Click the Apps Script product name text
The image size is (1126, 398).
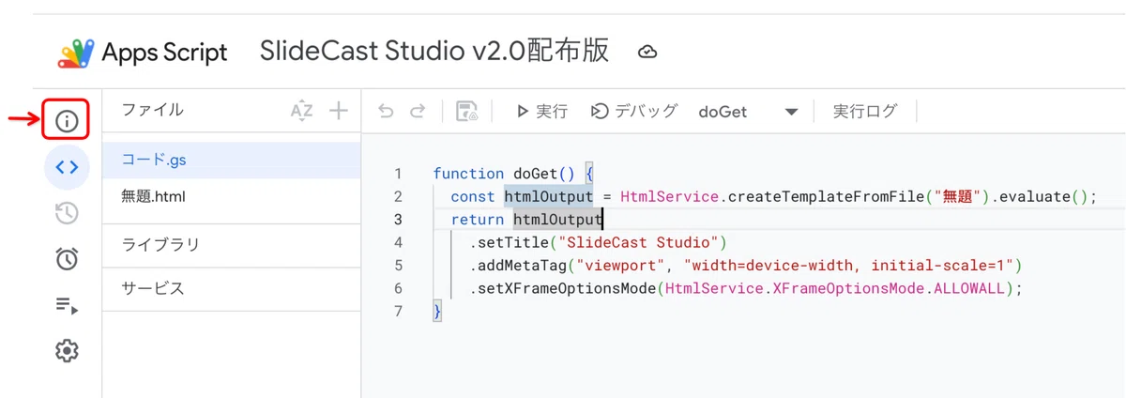(164, 54)
